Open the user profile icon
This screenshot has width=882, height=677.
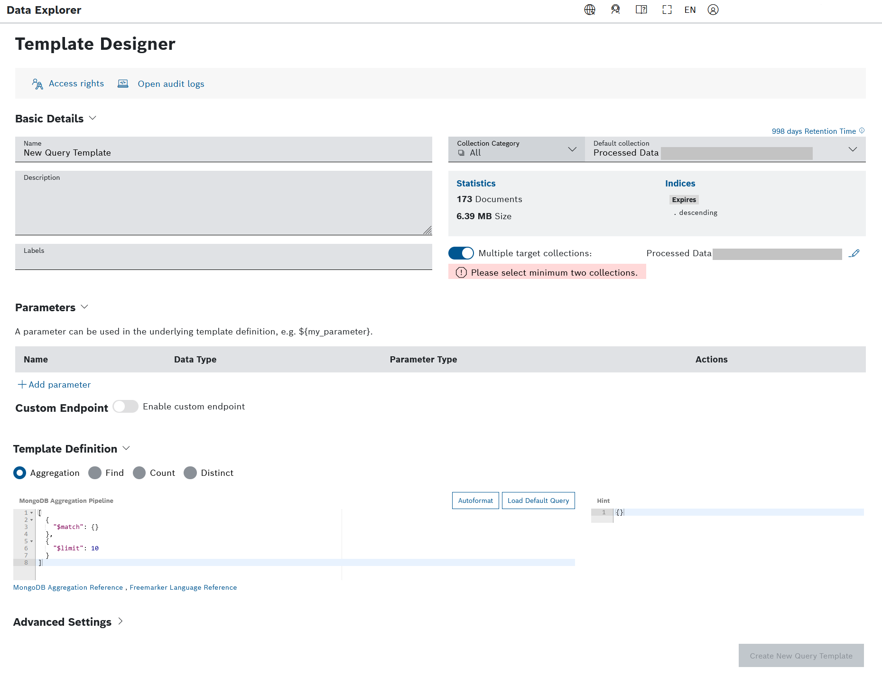pyautogui.click(x=713, y=10)
